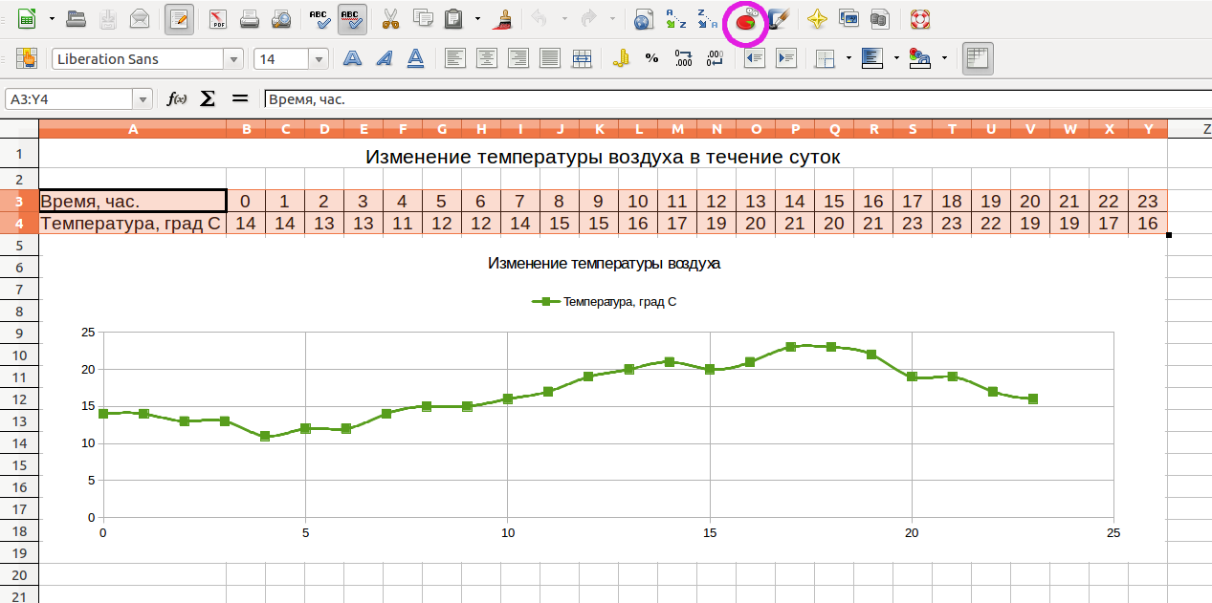
Task: Expand the Name Box dropdown arrow
Action: pos(143,98)
